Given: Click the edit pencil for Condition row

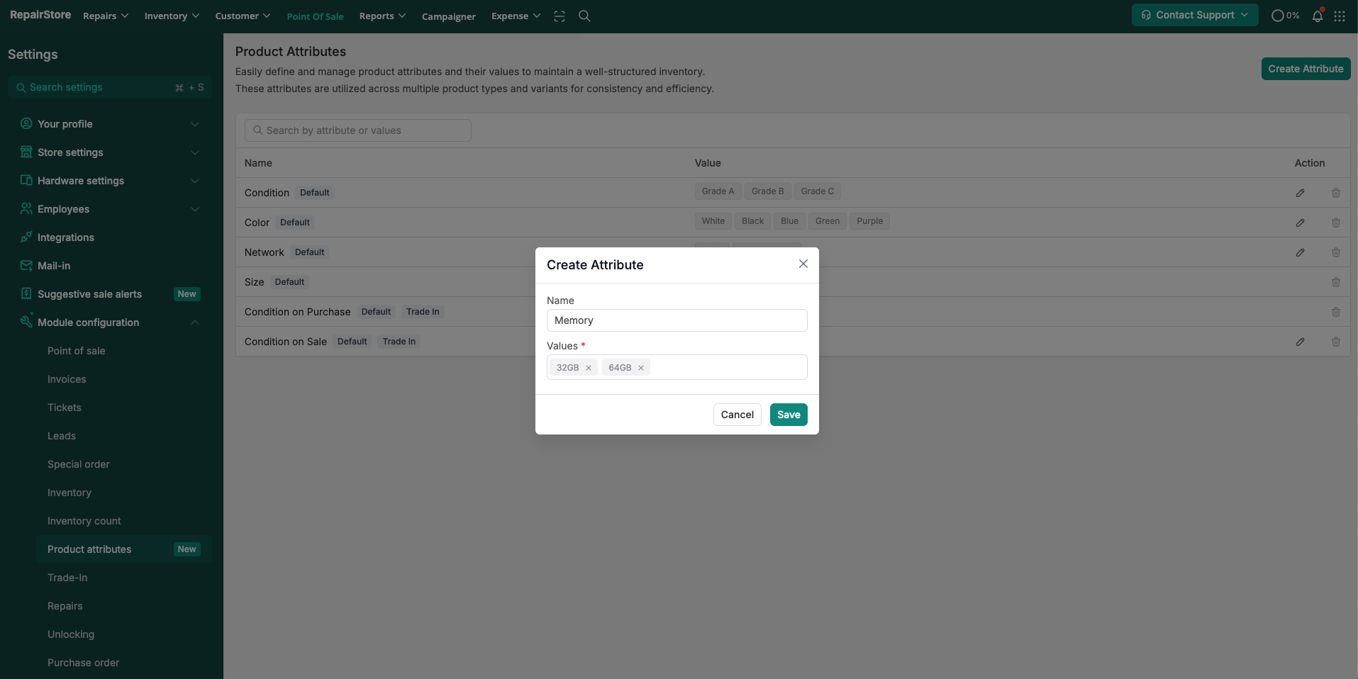Looking at the screenshot, I should tap(1300, 193).
